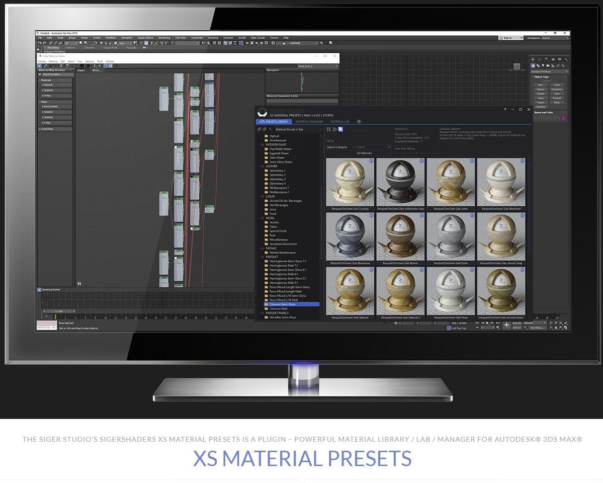Open the Search Category dropdown
Viewport: 603px width, 483px height.
coord(340,147)
